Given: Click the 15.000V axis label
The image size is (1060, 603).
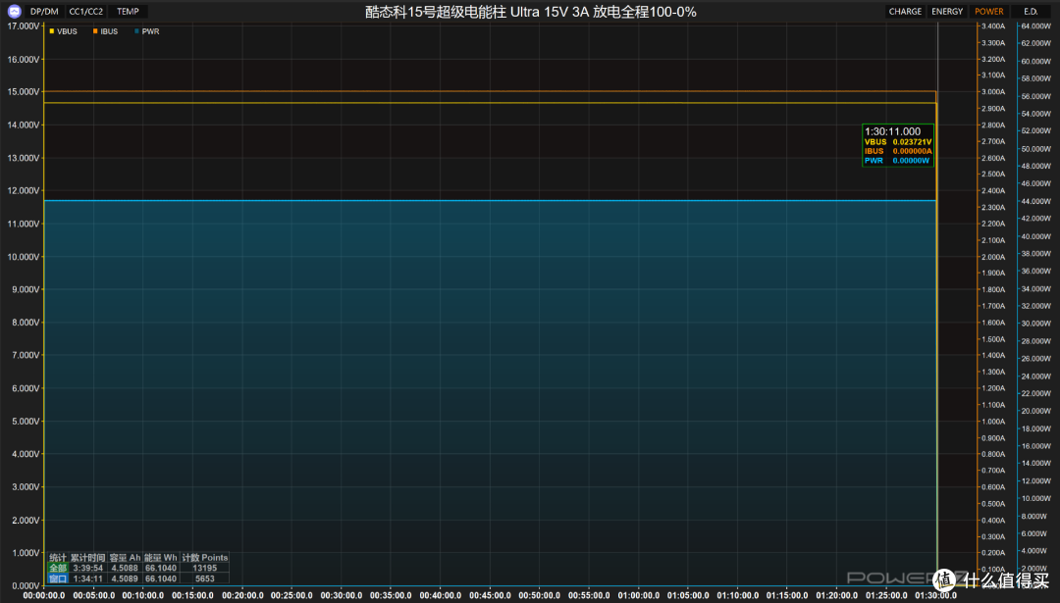Looking at the screenshot, I should click(x=23, y=92).
